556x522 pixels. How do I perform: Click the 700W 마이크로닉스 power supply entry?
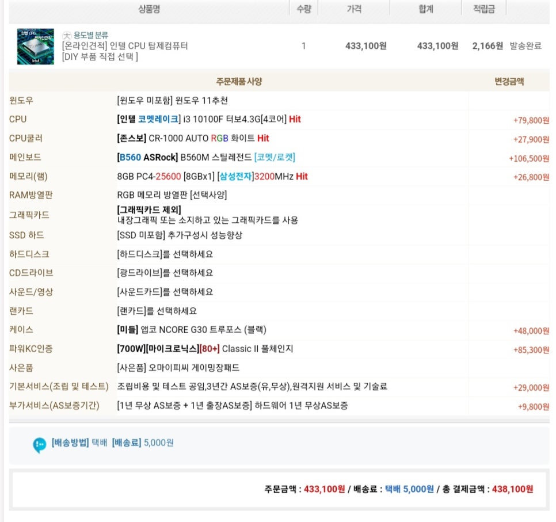tap(205, 349)
